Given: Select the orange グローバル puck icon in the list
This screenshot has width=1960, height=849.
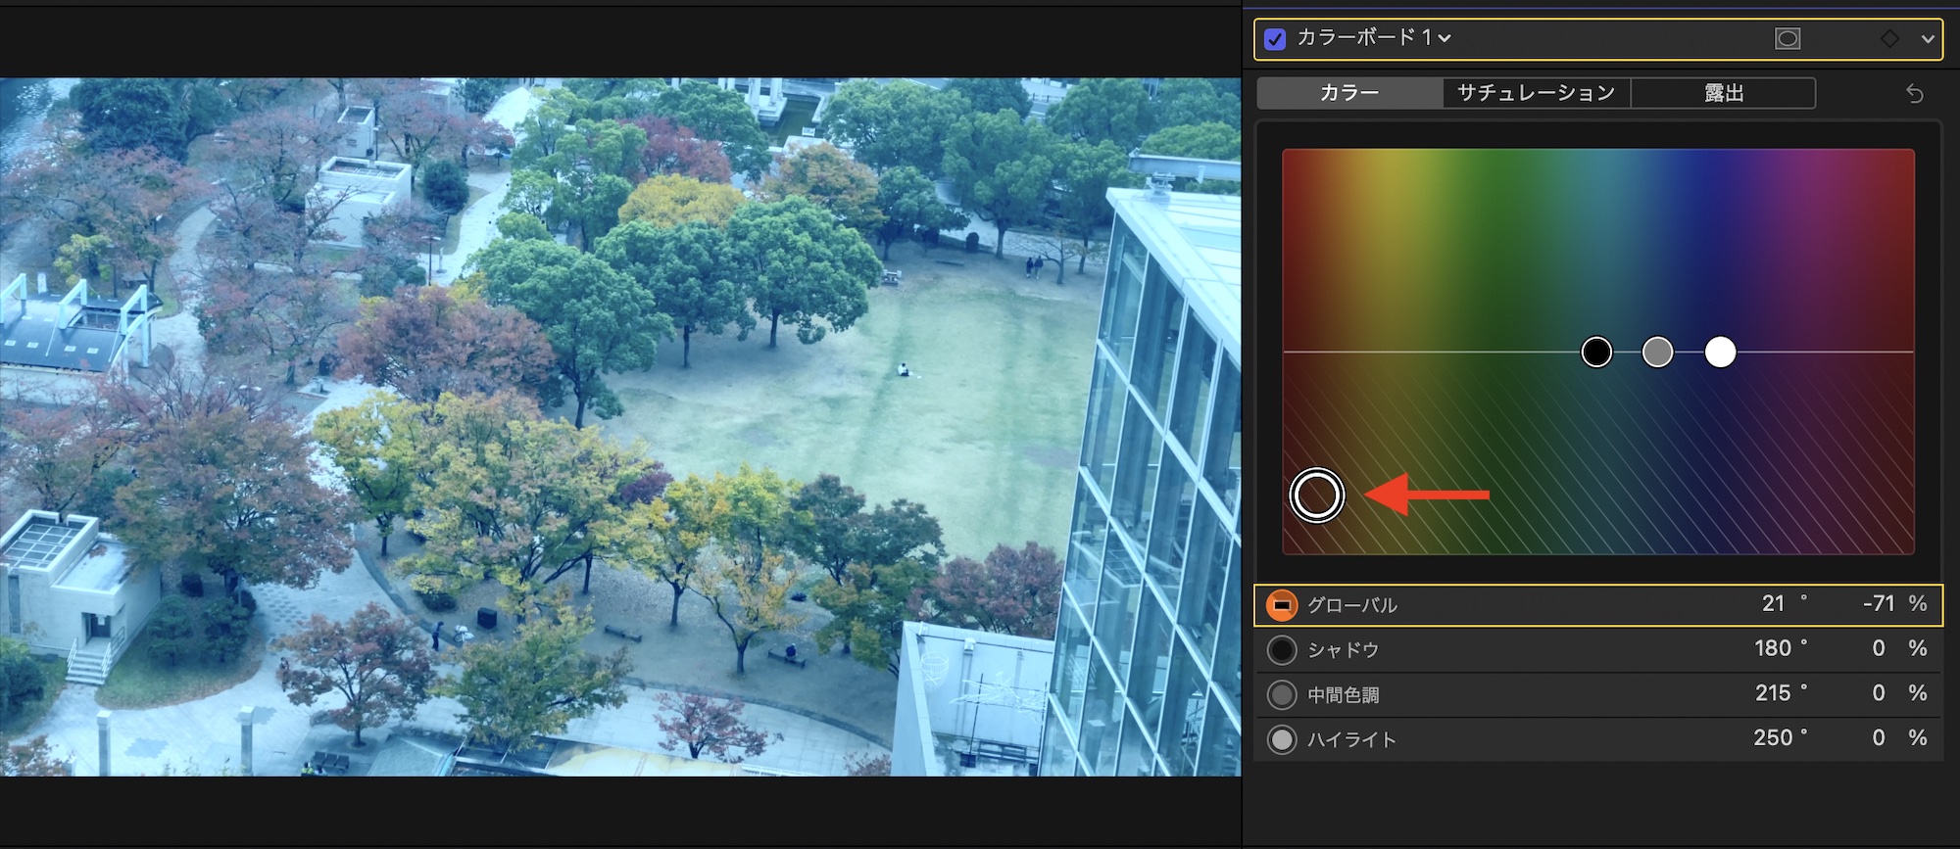Looking at the screenshot, I should pyautogui.click(x=1281, y=605).
